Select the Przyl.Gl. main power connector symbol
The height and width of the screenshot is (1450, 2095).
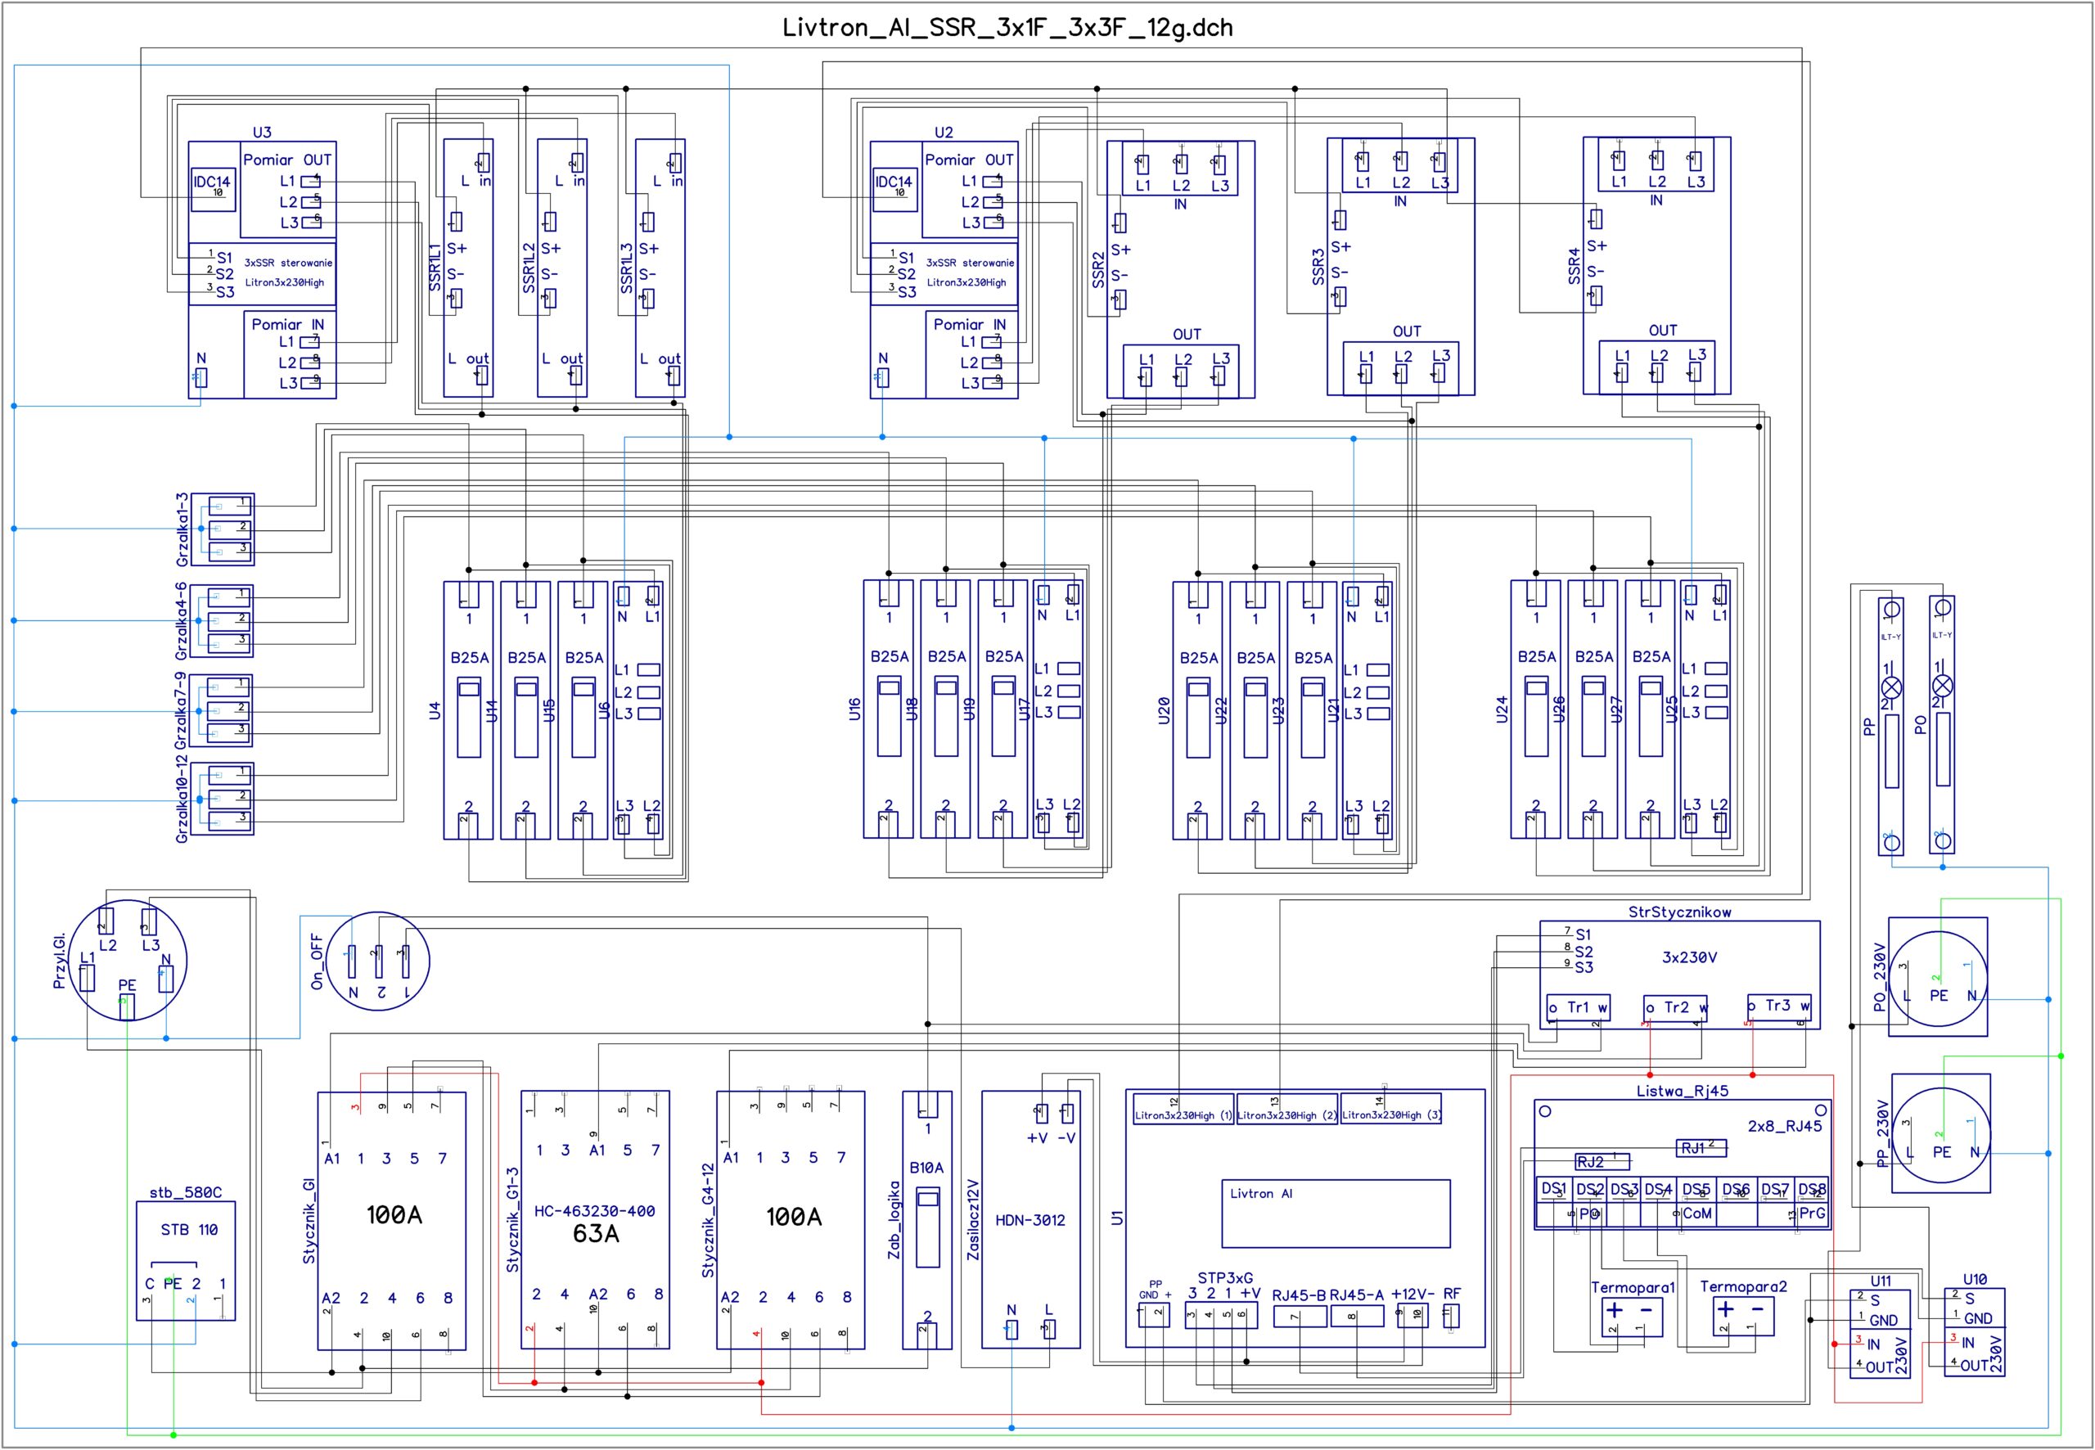pos(127,961)
